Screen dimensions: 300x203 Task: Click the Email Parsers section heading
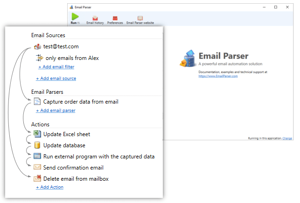[x=47, y=92]
